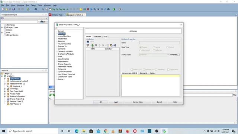Click the Cancel button

159,102
